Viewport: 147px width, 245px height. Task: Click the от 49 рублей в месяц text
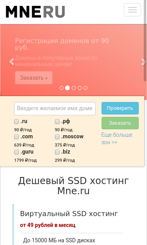(48, 225)
